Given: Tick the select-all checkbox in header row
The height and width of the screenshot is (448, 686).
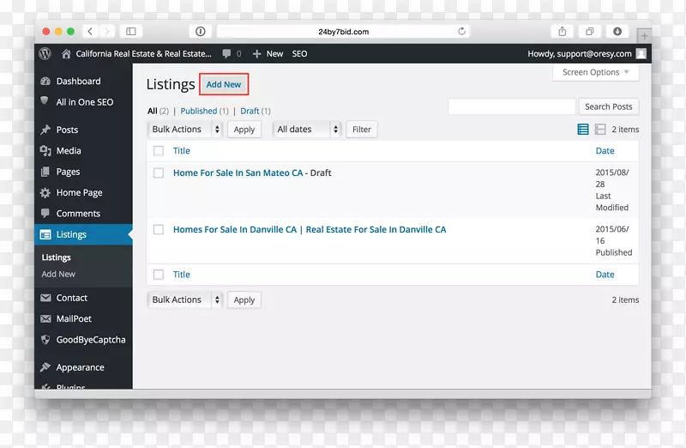Looking at the screenshot, I should 159,151.
